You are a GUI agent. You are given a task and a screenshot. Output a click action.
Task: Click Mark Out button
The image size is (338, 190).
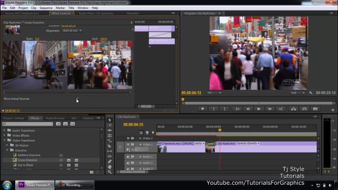tap(224, 109)
